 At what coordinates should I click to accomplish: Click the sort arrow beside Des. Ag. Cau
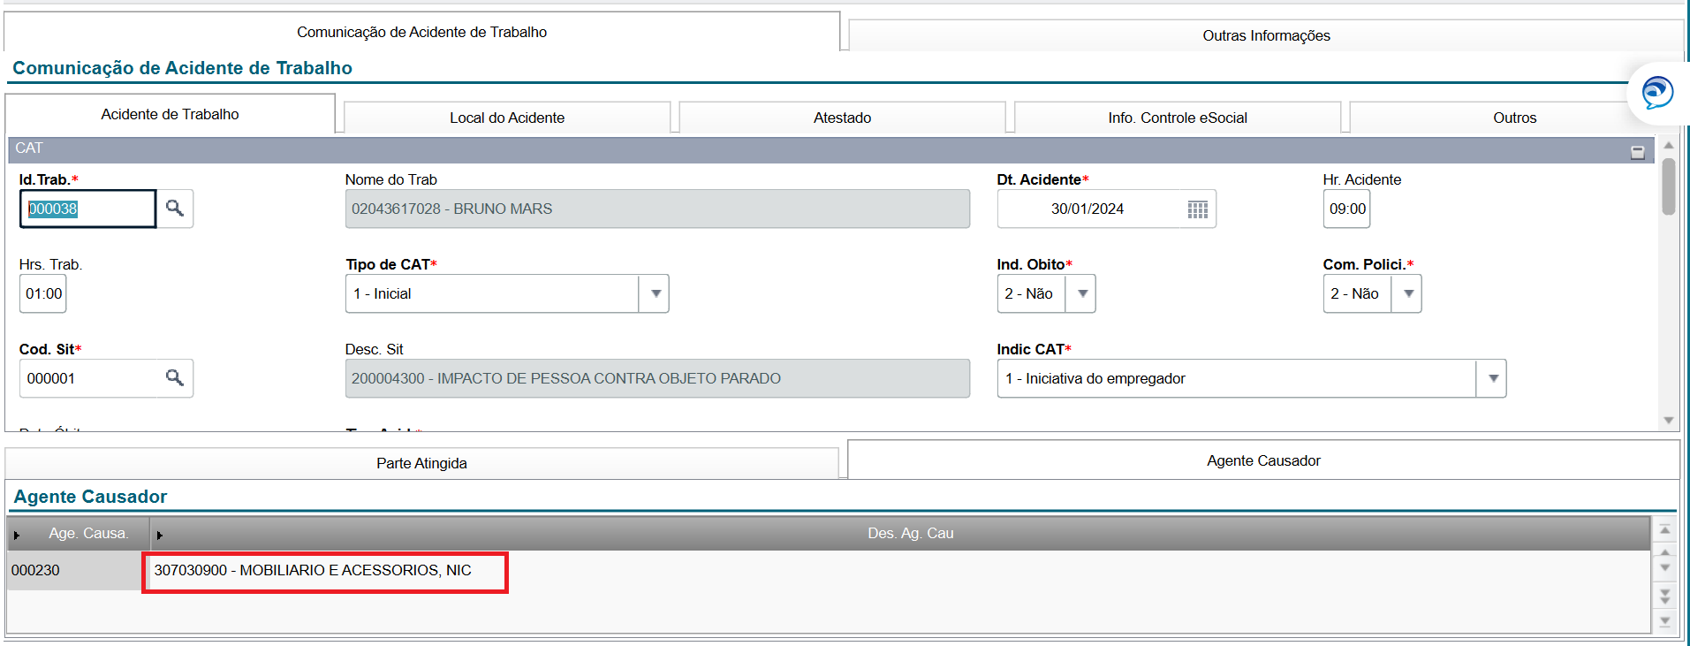[x=159, y=535]
